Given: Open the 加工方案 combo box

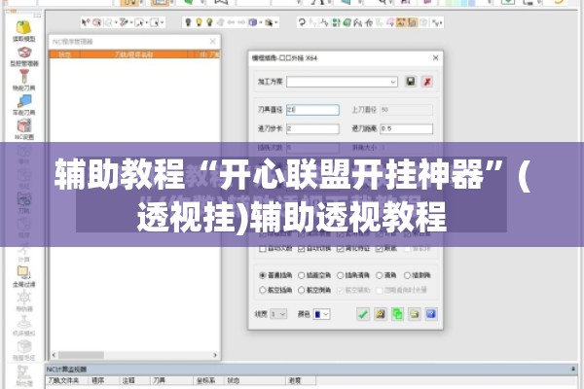Looking at the screenshot, I should point(342,82).
